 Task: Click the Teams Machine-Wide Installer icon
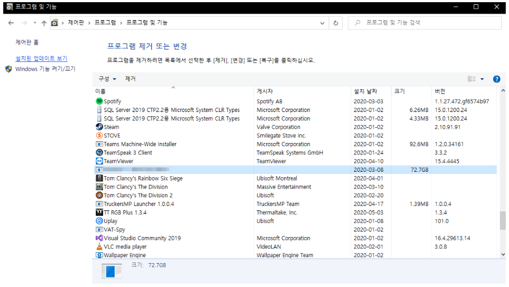click(x=99, y=144)
